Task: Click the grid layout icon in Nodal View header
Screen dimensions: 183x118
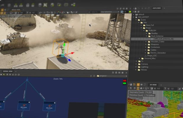Action: tap(113, 73)
